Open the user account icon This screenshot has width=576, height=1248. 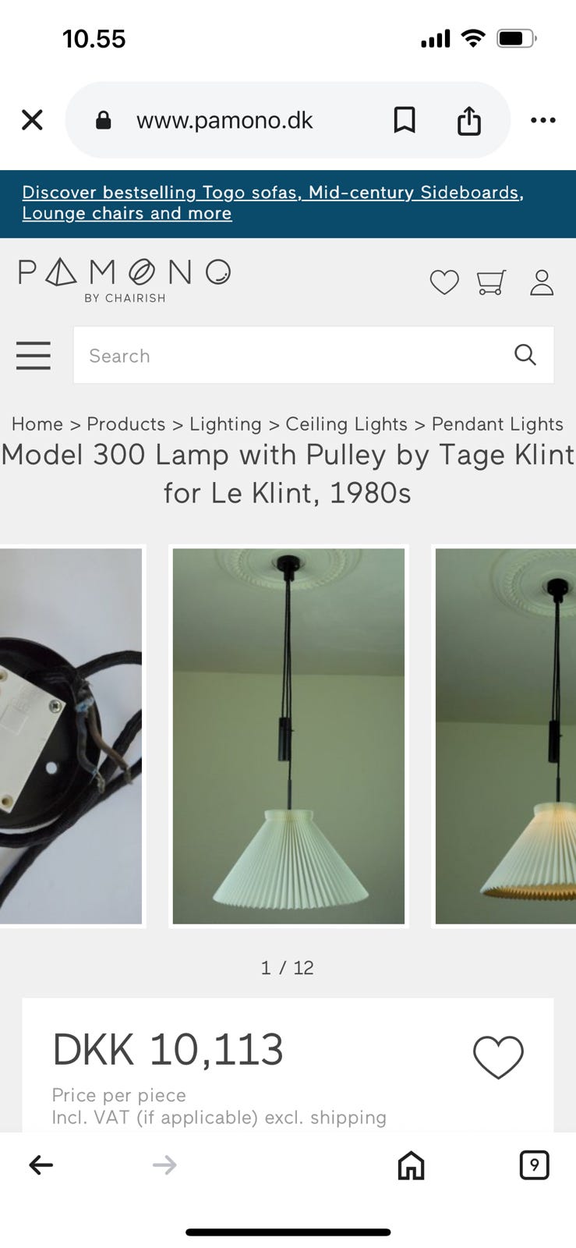pyautogui.click(x=542, y=282)
